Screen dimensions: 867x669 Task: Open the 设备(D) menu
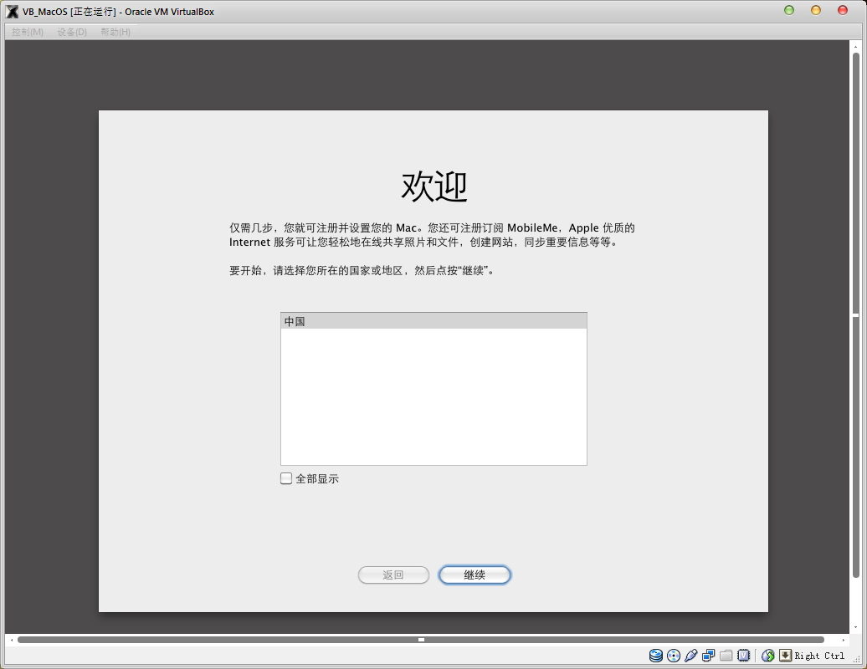pyautogui.click(x=72, y=32)
